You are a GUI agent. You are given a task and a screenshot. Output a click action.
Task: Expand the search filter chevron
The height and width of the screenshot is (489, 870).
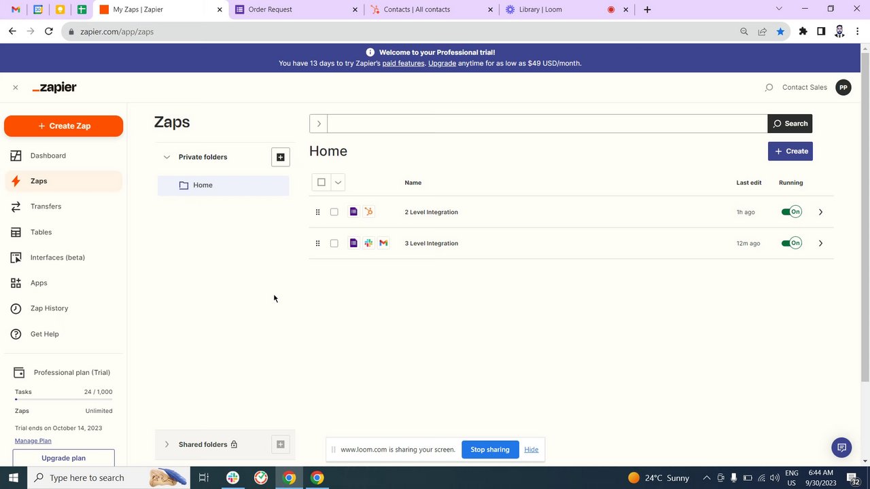[318, 124]
